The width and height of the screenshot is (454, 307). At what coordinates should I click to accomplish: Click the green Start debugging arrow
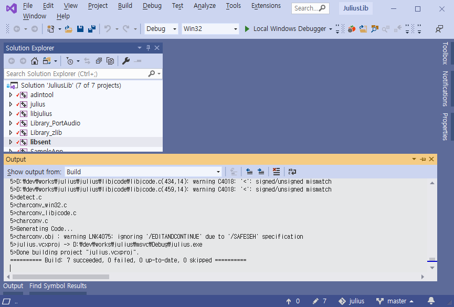click(x=247, y=29)
